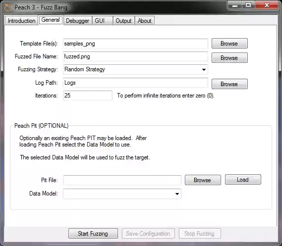This screenshot has width=282, height=246.
Task: Switch to the Introduction tab
Action: click(x=21, y=21)
